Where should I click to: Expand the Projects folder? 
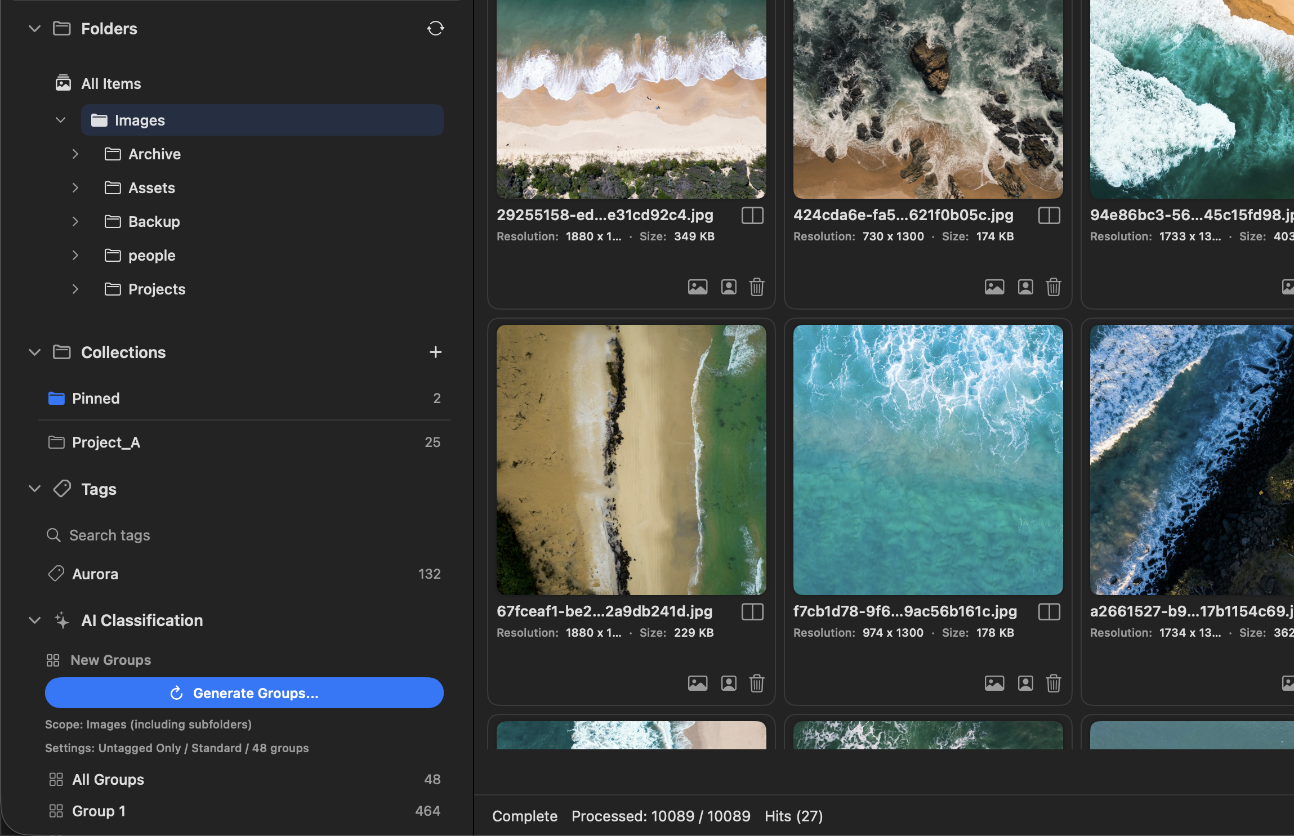click(75, 289)
